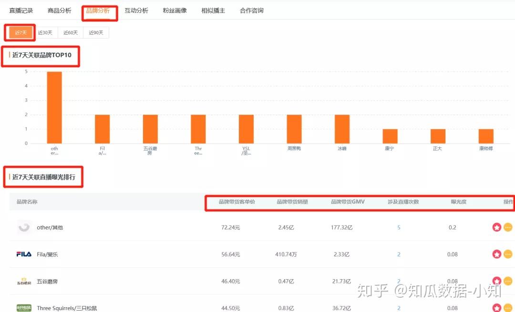
Task: Go to 粉丝画像 tab
Action: coord(175,10)
